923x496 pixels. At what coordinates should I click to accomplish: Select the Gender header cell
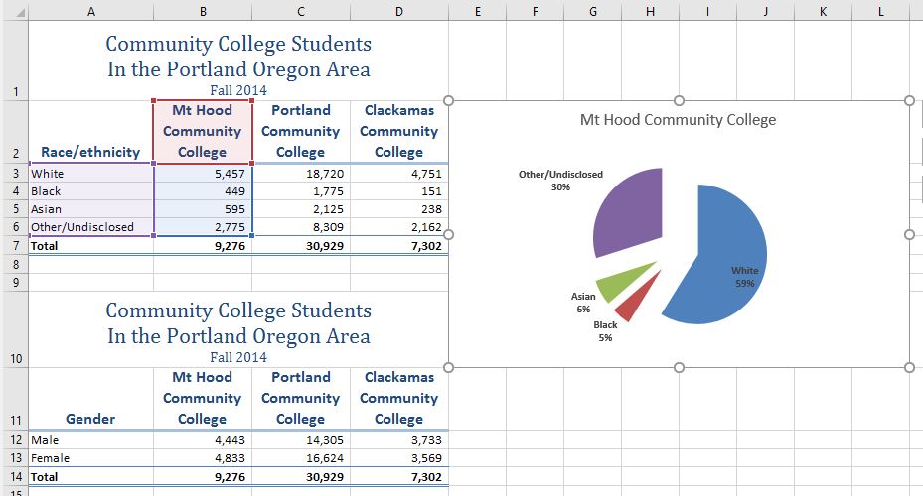[x=90, y=399]
